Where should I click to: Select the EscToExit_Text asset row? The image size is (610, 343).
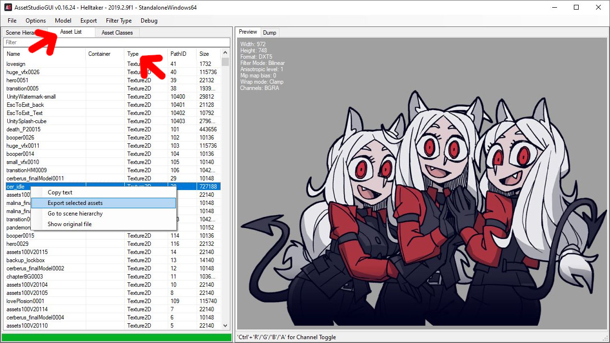[x=112, y=113]
